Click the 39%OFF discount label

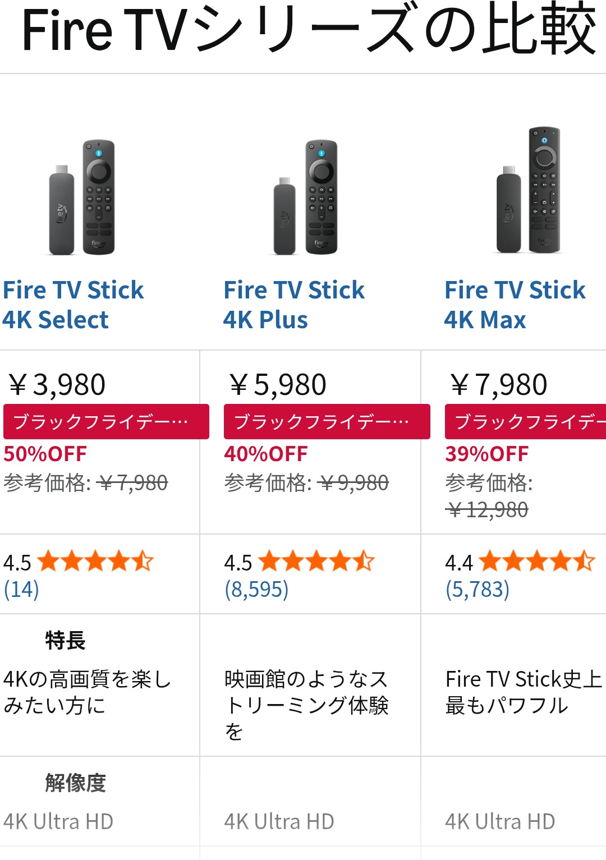(x=487, y=454)
